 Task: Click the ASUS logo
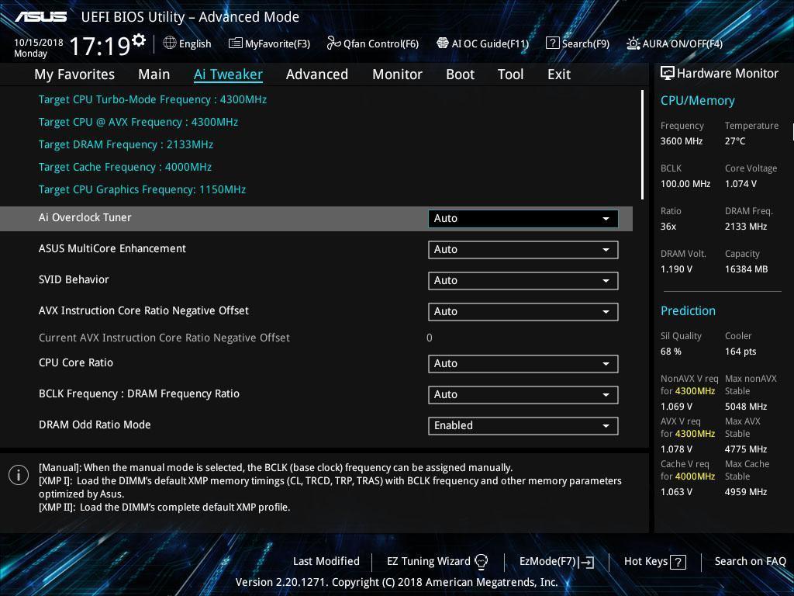click(x=40, y=17)
